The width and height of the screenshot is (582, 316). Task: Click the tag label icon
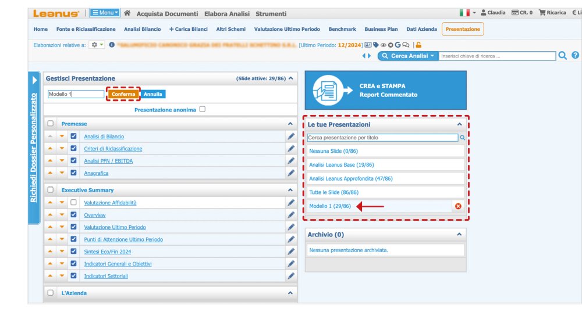tap(376, 45)
